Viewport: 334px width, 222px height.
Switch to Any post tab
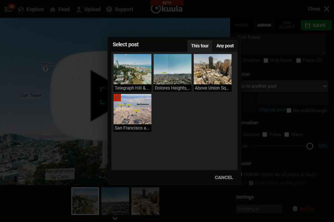click(225, 46)
